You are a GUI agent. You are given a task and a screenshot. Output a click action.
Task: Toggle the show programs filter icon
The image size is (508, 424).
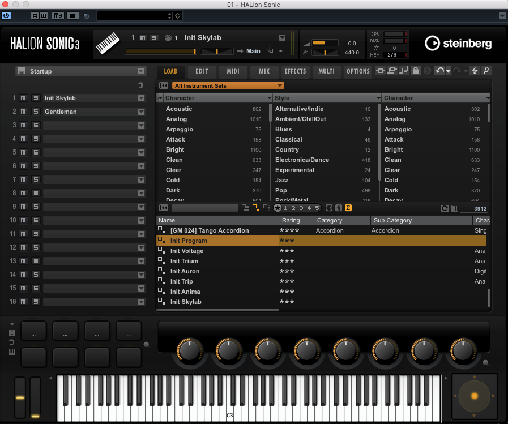click(256, 208)
